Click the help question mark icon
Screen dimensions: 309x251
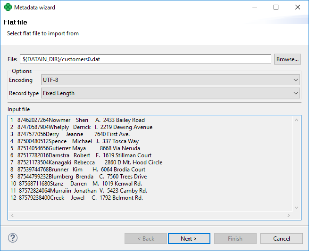click(x=13, y=238)
